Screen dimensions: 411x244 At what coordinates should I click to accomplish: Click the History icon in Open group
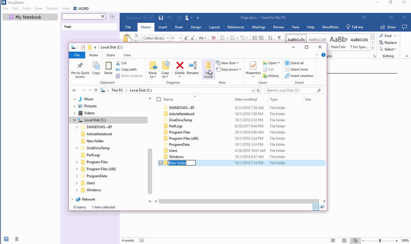pos(271,76)
